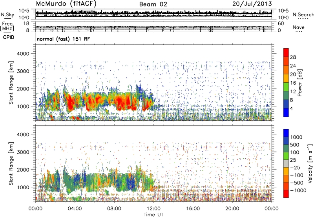Click the '4' value on the power colorbar
Viewport: 314px width, 217px height.
(x=292, y=109)
